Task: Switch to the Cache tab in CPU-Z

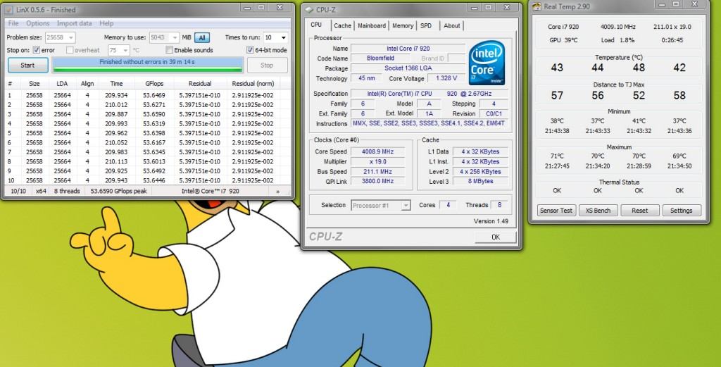Action: click(343, 26)
